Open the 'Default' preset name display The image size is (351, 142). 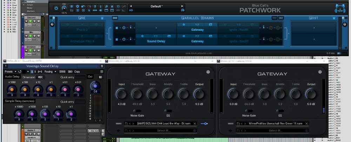157,6
